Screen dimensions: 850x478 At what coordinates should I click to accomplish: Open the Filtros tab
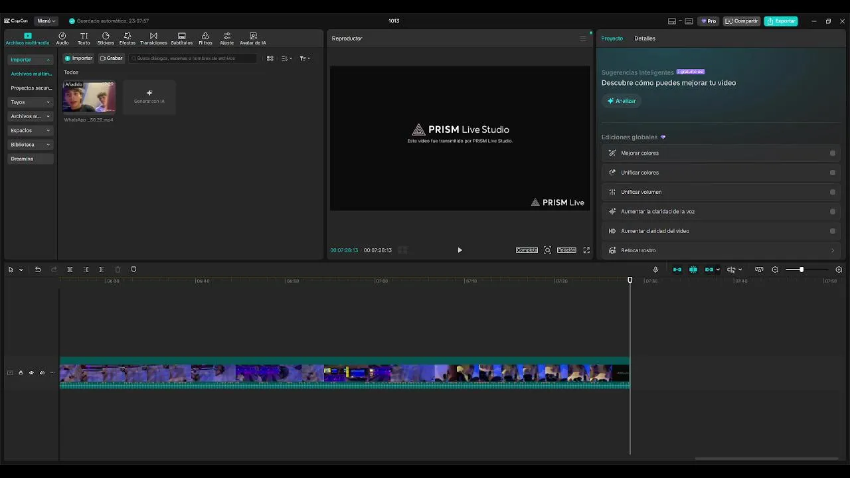pyautogui.click(x=205, y=39)
